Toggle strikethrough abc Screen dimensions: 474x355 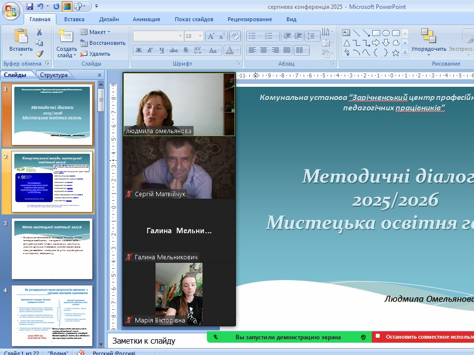point(173,50)
